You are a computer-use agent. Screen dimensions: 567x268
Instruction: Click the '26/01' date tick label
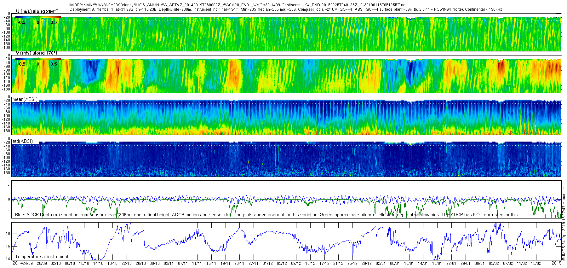click(x=466, y=263)
